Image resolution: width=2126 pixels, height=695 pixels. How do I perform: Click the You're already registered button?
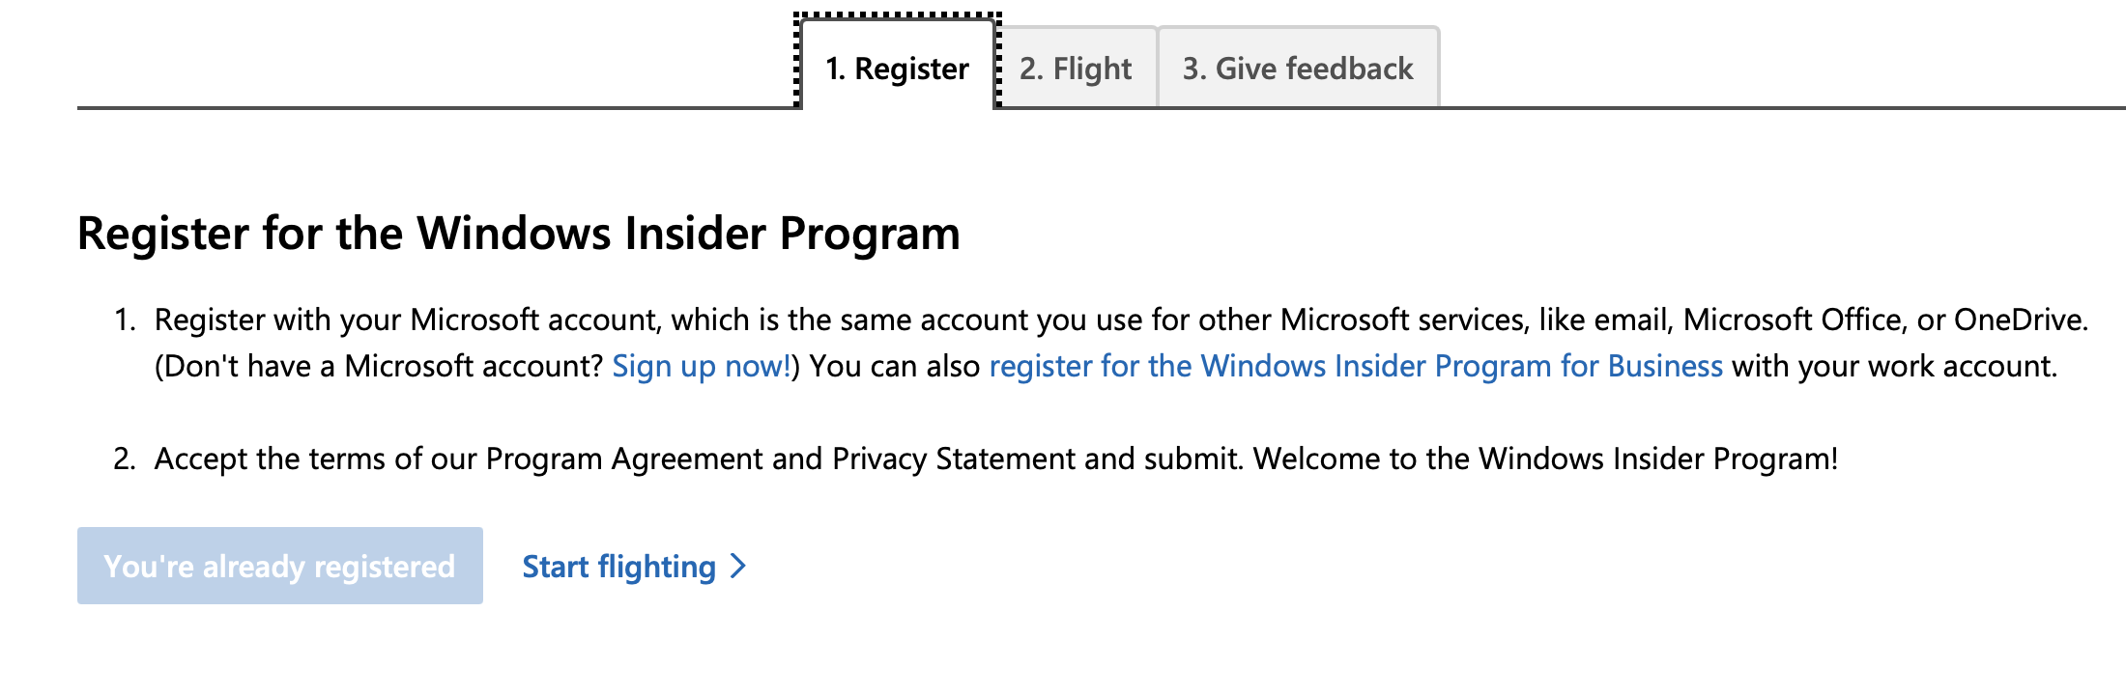[280, 566]
